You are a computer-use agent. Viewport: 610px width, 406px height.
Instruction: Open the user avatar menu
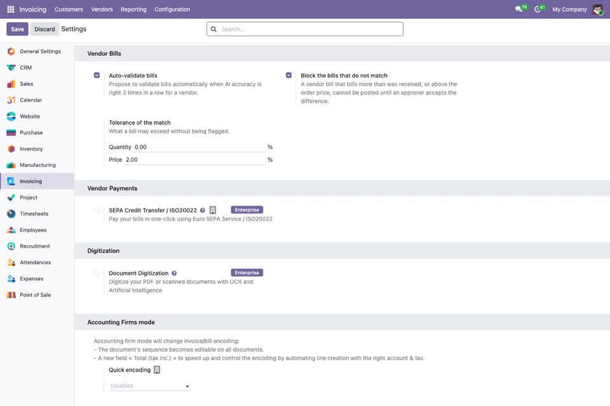(x=597, y=10)
